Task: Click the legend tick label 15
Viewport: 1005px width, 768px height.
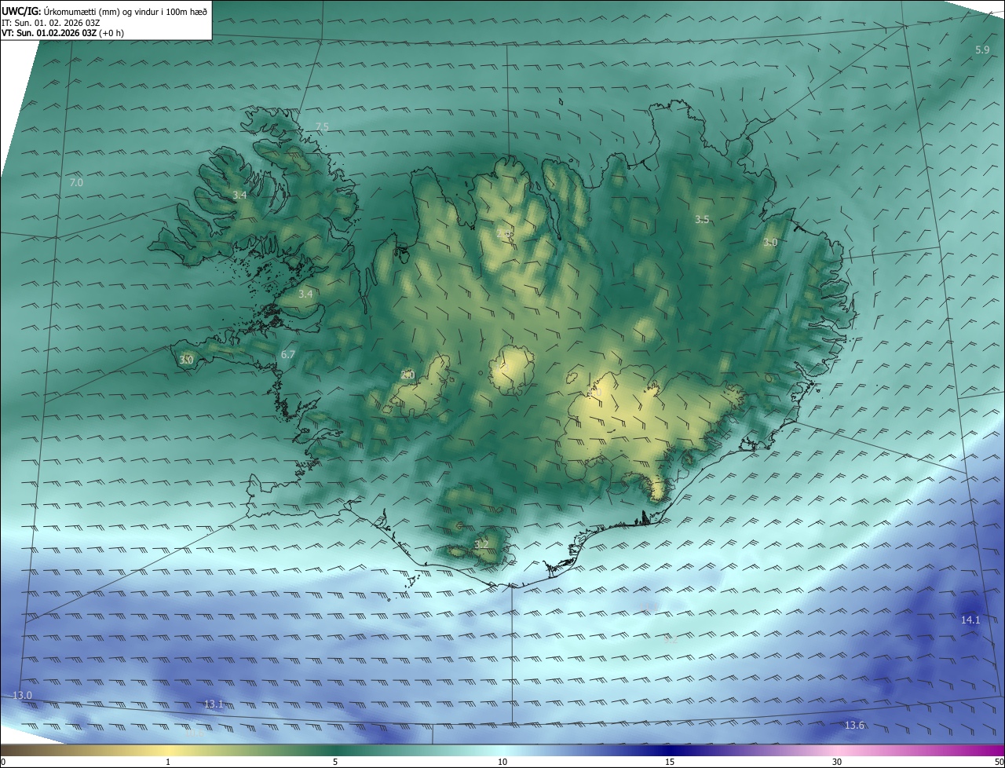Action: click(670, 762)
